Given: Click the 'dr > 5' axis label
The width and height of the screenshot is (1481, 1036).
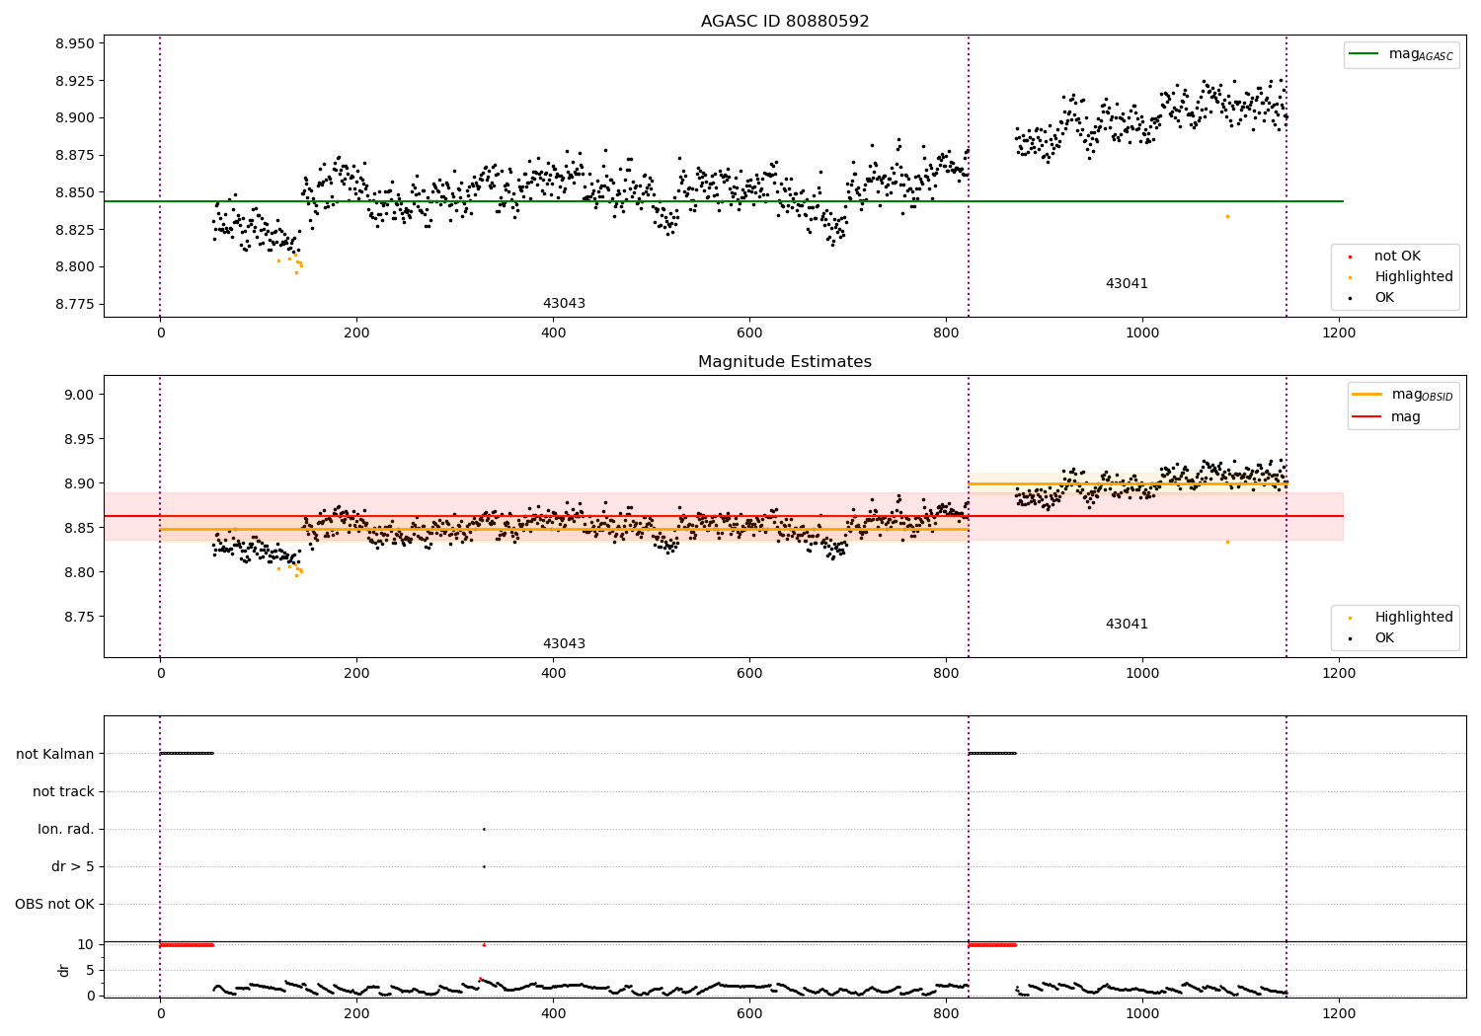Looking at the screenshot, I should [x=73, y=867].
